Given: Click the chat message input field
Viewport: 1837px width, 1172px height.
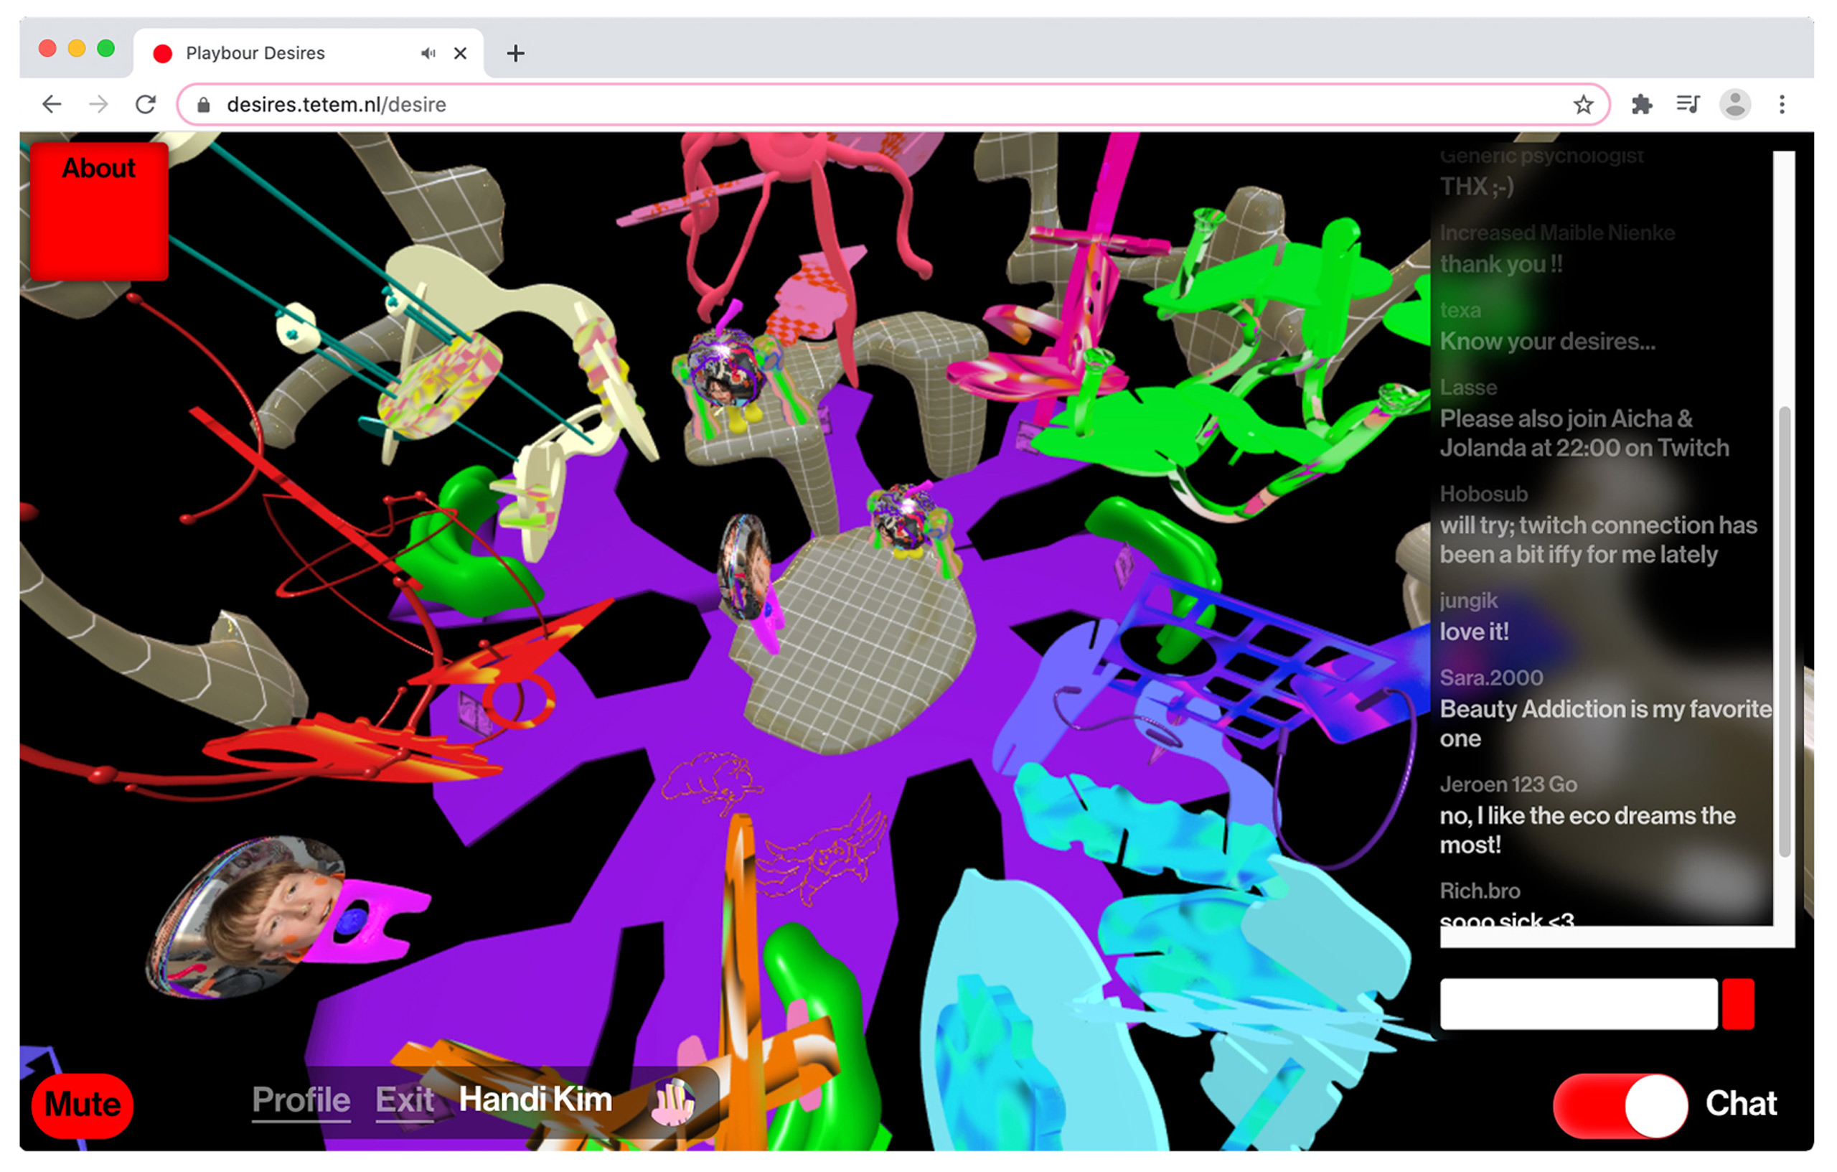Looking at the screenshot, I should [x=1578, y=1004].
